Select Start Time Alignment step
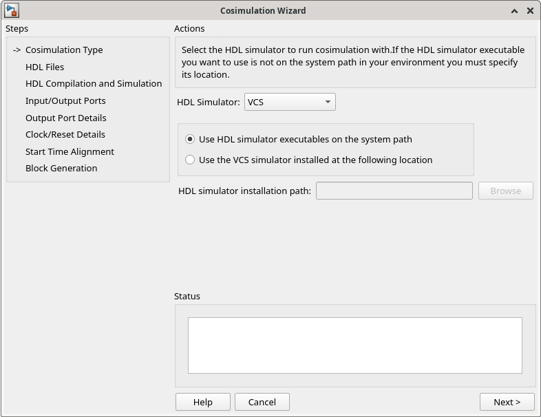This screenshot has width=541, height=417. tap(70, 151)
